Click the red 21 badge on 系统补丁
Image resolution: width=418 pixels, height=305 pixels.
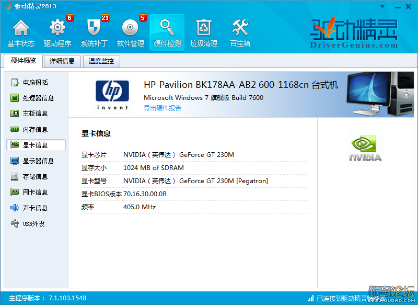click(106, 18)
